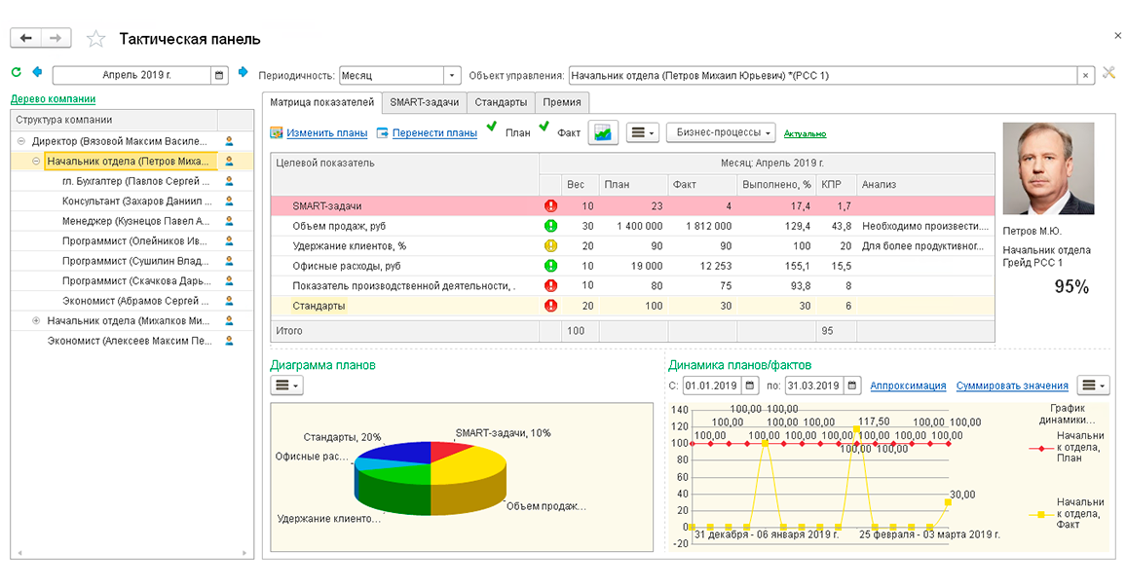The image size is (1126, 588).
Task: Switch to the Премия tab
Action: 562,102
